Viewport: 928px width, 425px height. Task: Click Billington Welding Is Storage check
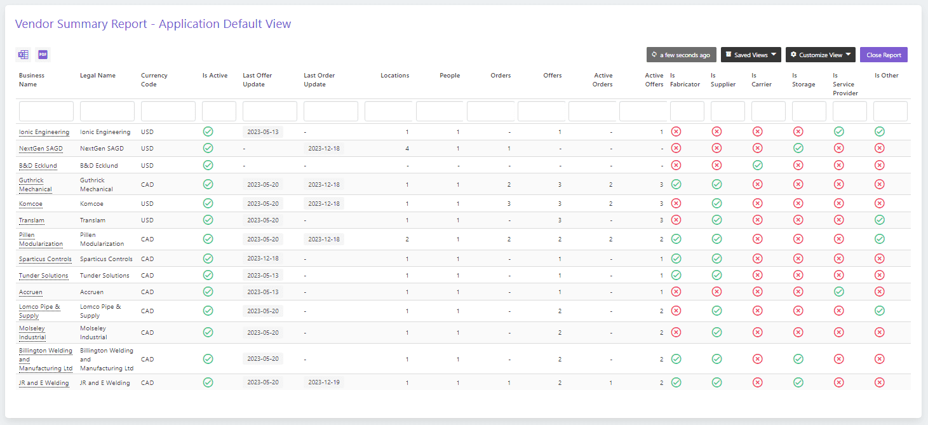tap(798, 359)
